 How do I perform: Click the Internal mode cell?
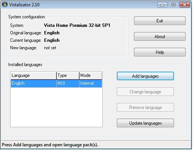click(x=90, y=83)
